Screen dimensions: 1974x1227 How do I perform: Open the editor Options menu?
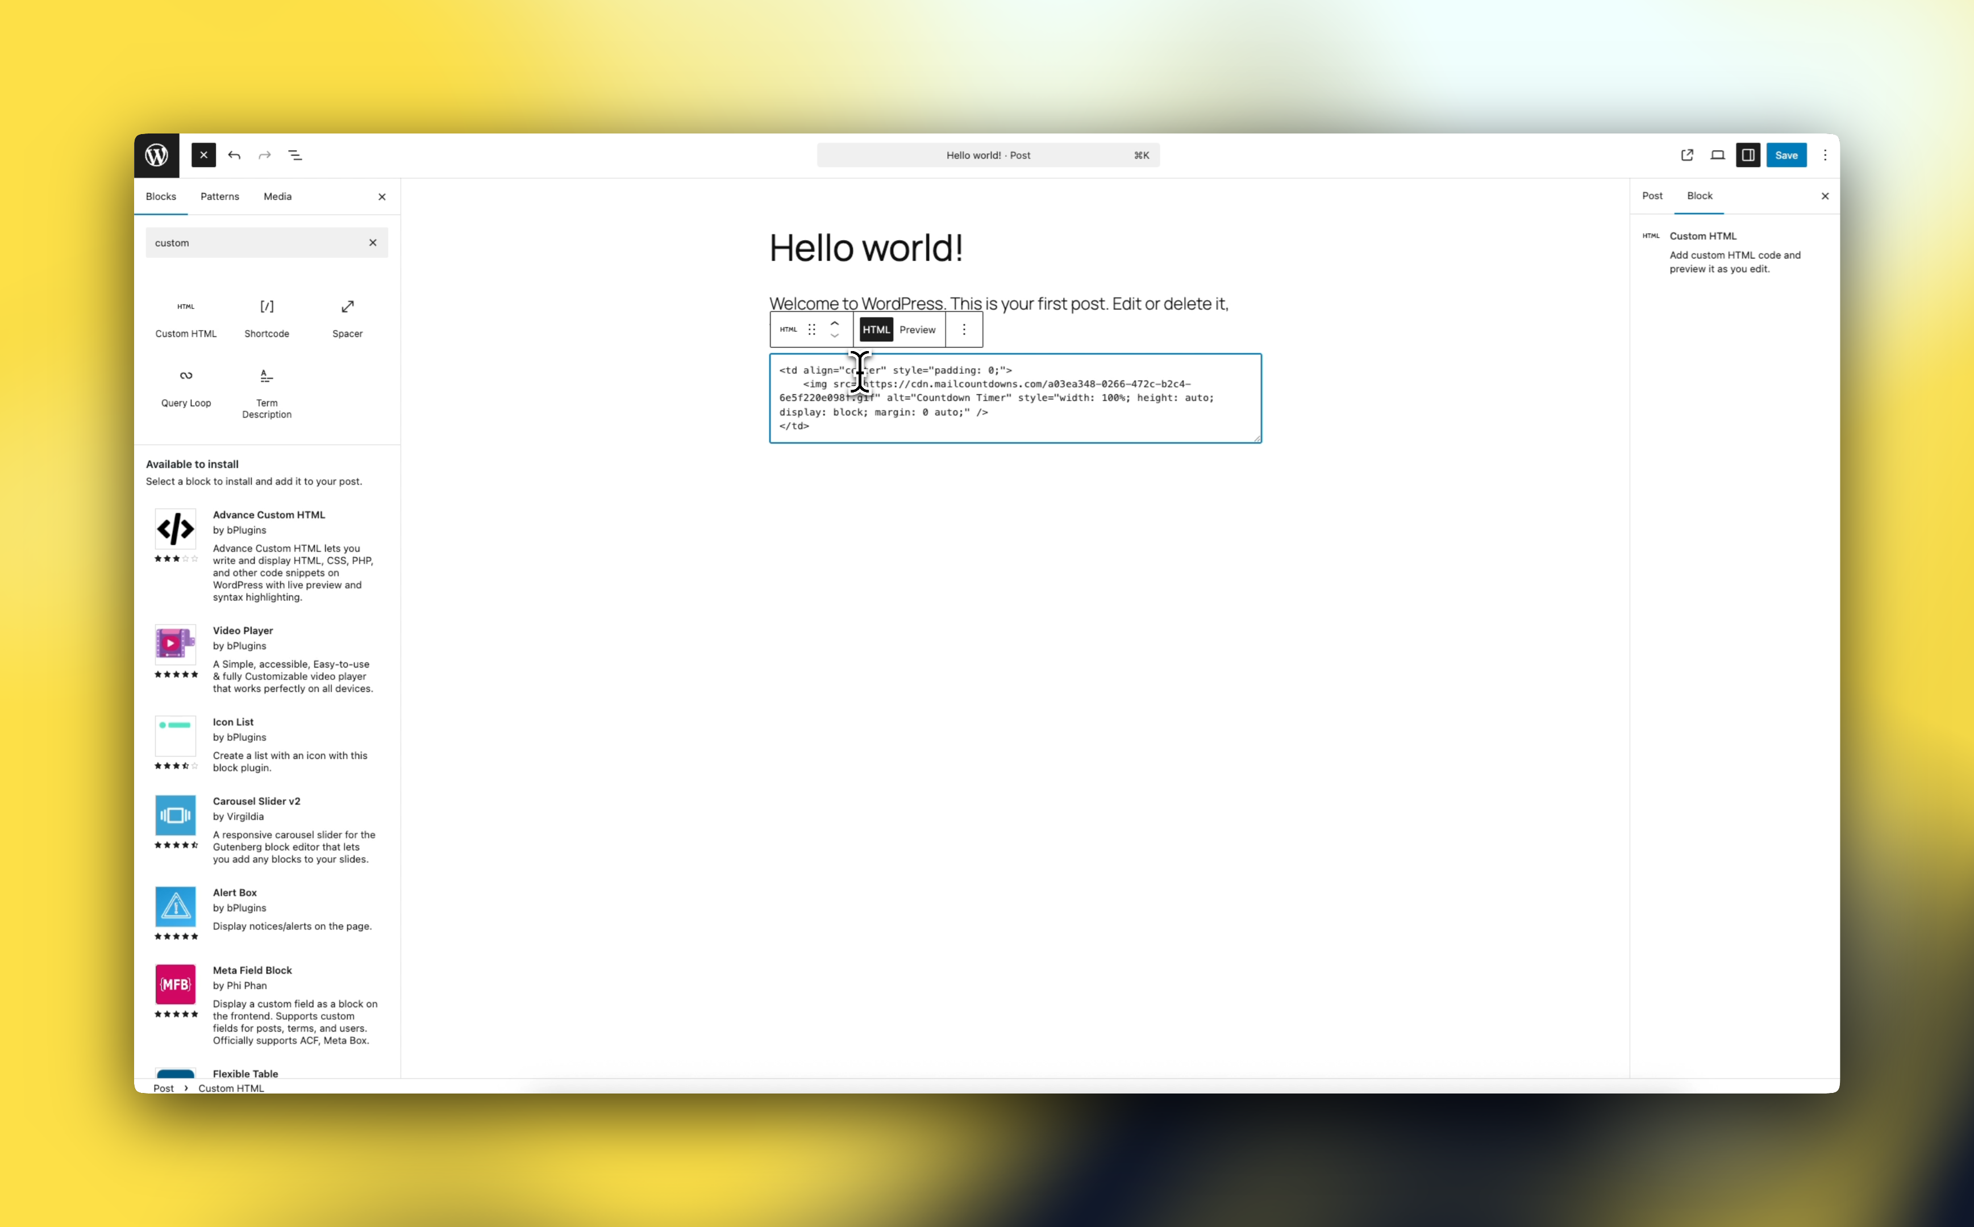pos(1824,155)
